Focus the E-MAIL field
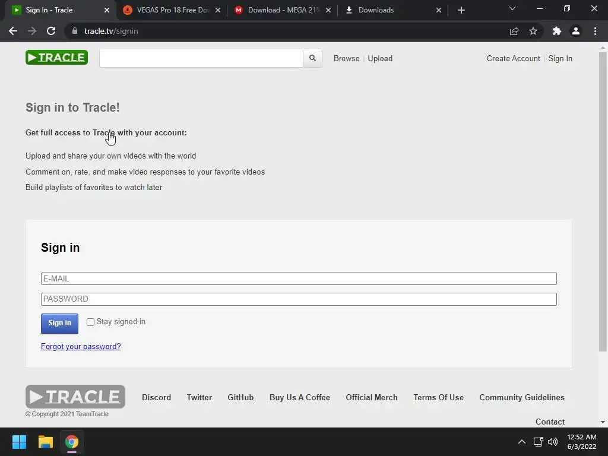608x456 pixels. 299,279
